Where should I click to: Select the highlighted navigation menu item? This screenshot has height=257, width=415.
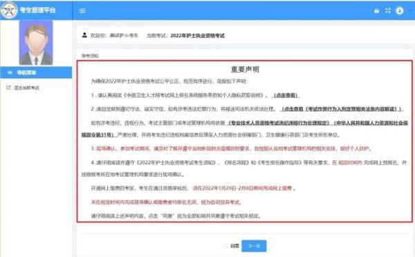pos(36,73)
